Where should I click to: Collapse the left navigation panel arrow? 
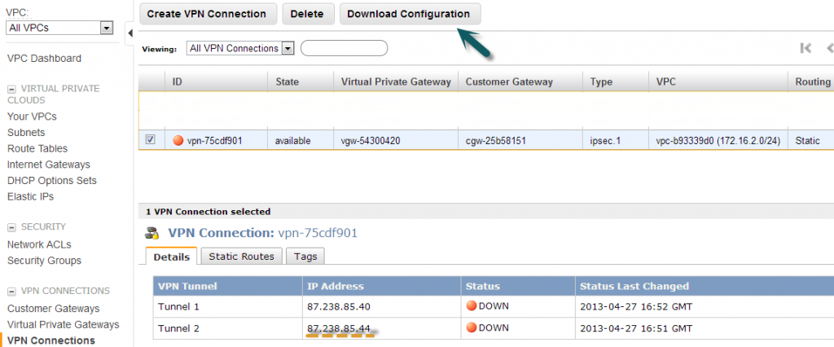tap(129, 33)
